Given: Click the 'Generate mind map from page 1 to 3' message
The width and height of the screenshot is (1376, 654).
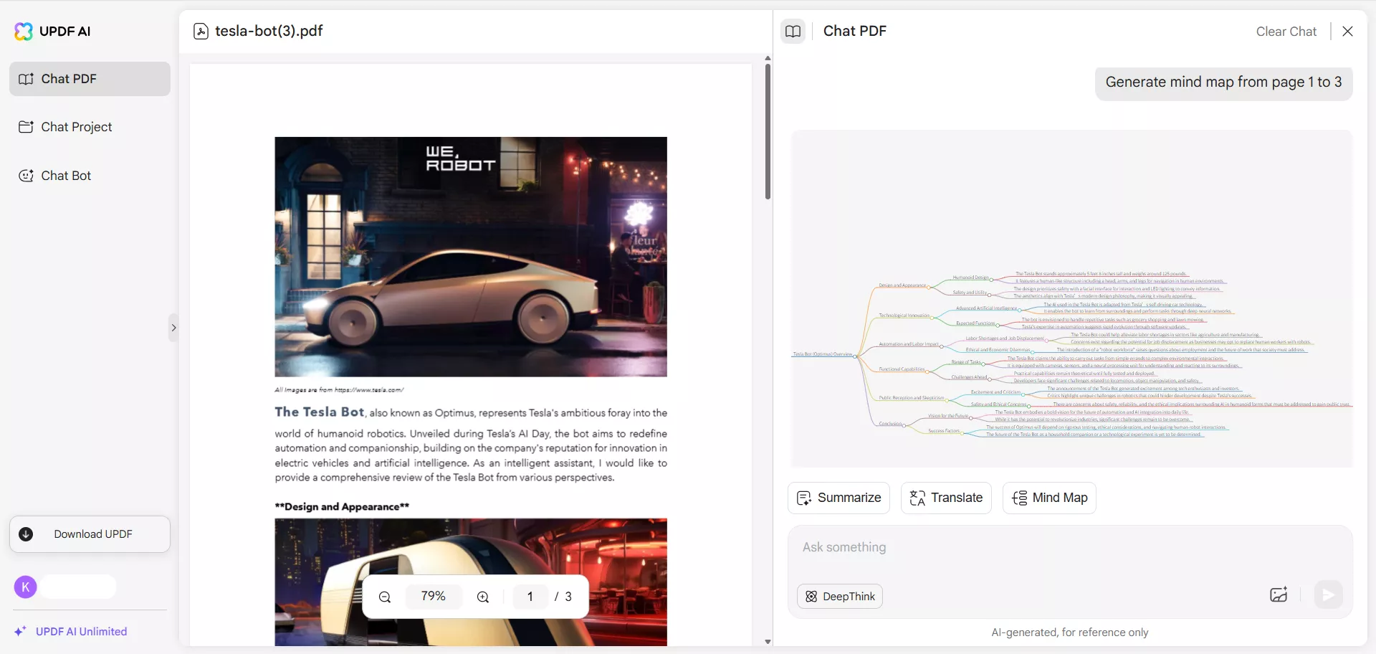Looking at the screenshot, I should [1223, 82].
